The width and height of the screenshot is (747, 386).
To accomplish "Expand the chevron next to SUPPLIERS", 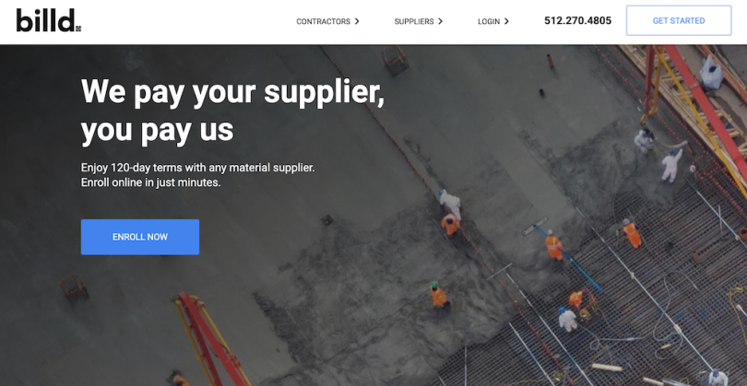I will [x=440, y=21].
